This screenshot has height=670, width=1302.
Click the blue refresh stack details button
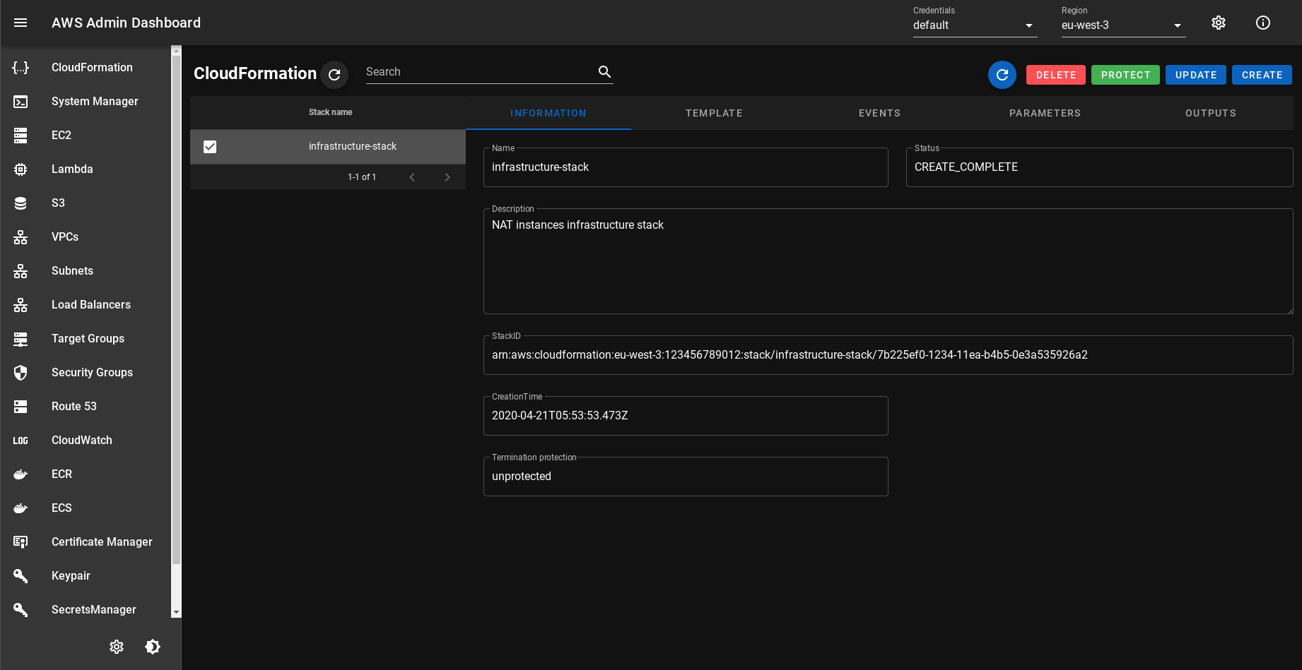(1002, 75)
